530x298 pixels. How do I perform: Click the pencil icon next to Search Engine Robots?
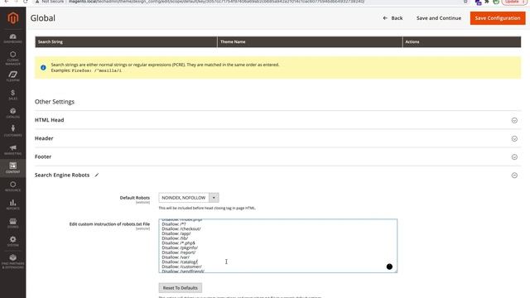tap(97, 175)
